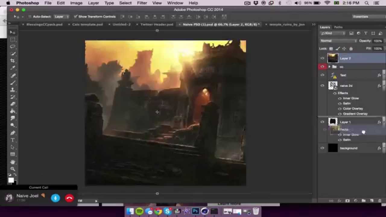Image resolution: width=386 pixels, height=217 pixels.
Task: Toggle Show Transform Controls checkbox
Action: click(76, 17)
